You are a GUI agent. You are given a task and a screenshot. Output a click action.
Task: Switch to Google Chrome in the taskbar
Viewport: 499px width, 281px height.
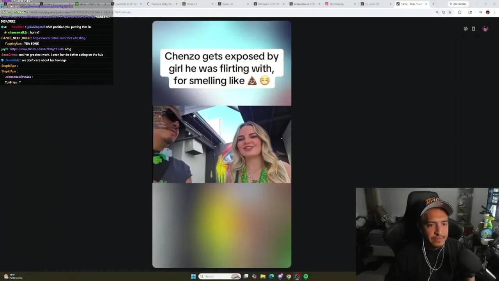289,276
